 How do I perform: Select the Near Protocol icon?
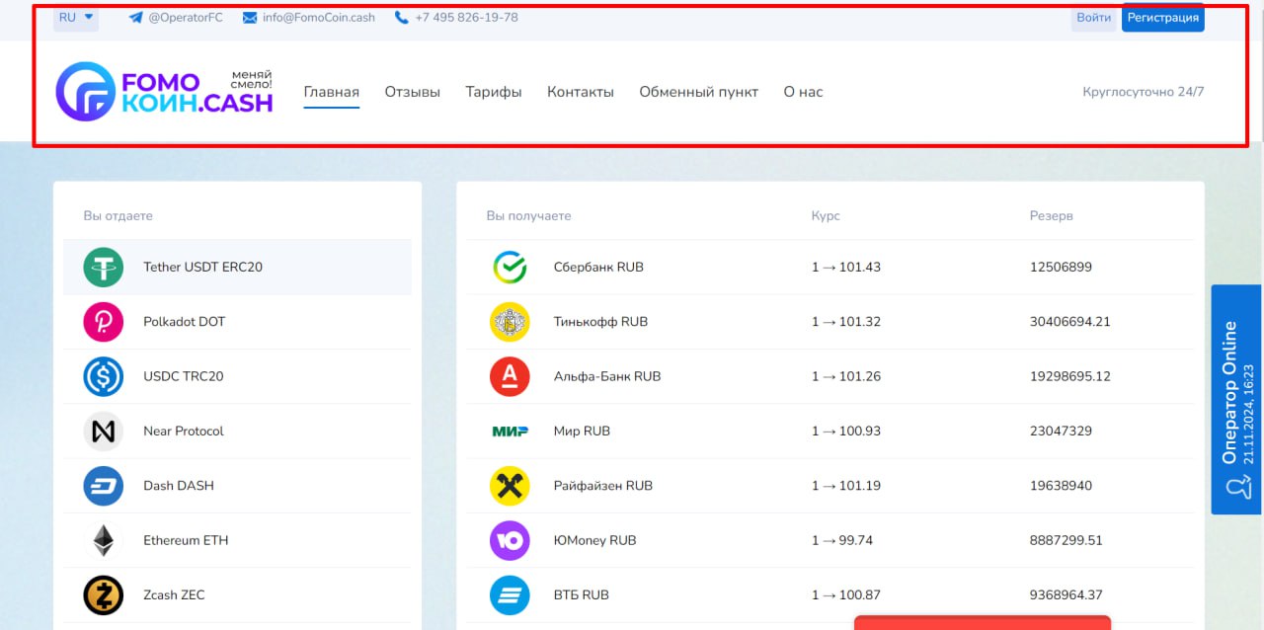(x=104, y=432)
